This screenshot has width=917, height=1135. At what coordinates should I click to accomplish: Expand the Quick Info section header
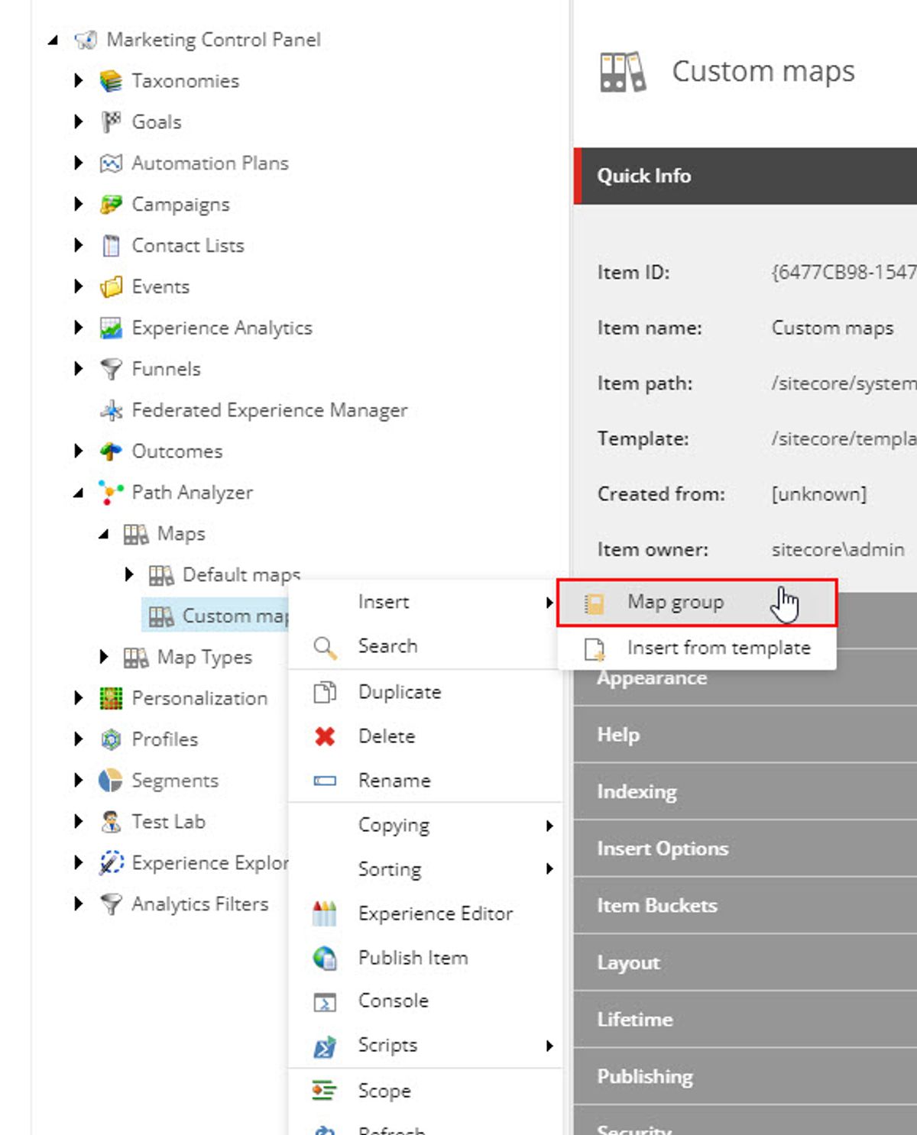745,176
